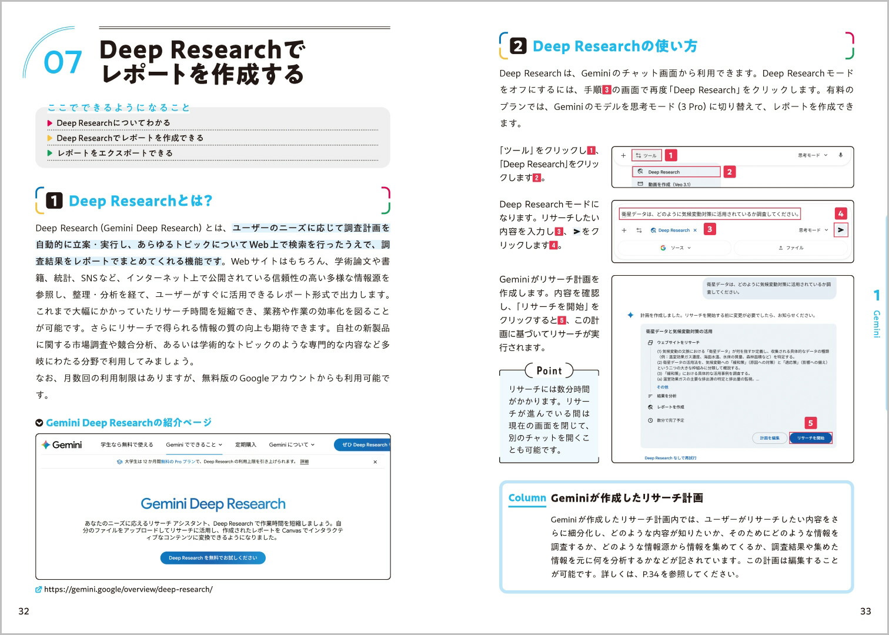The width and height of the screenshot is (889, 635).
Task: Click the bullet 'Deep Researchについてわかる'
Action: (113, 123)
